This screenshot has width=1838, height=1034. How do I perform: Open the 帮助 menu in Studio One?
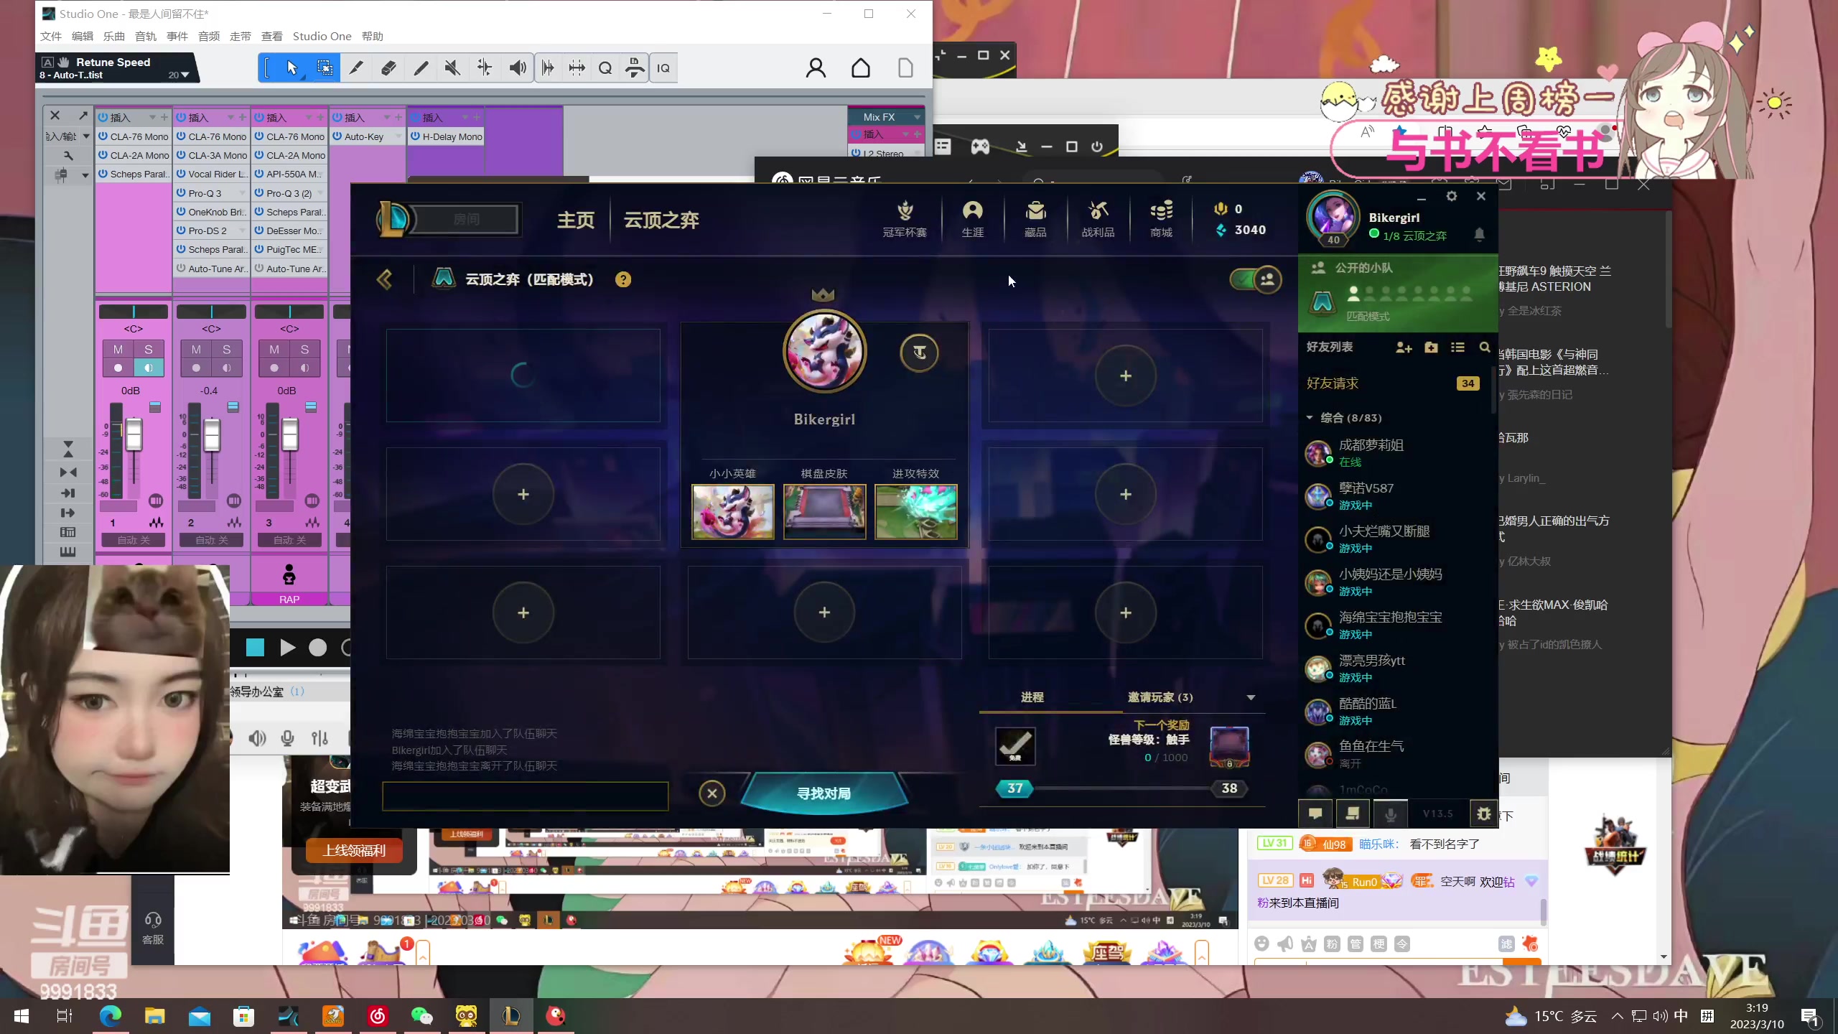pos(373,36)
